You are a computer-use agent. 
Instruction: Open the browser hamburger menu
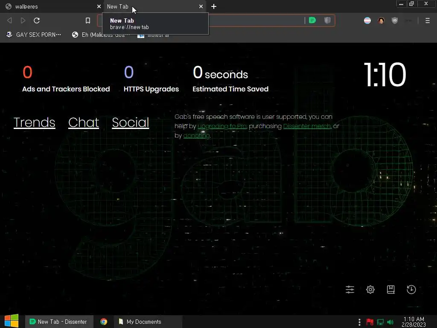(x=428, y=20)
